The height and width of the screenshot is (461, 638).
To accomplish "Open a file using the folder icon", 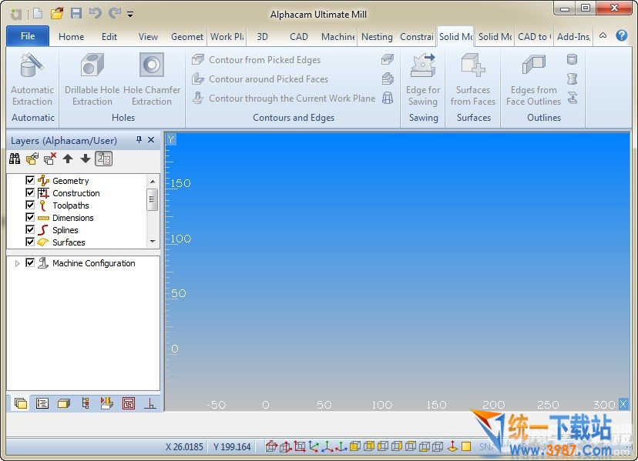I will (x=57, y=14).
